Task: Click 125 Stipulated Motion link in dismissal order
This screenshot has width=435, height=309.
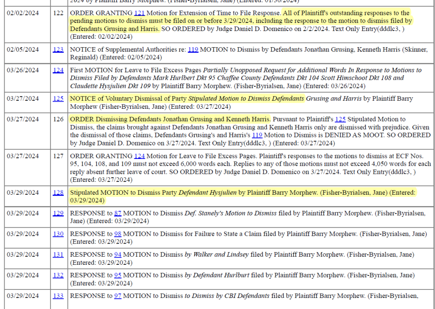Action: (x=340, y=119)
